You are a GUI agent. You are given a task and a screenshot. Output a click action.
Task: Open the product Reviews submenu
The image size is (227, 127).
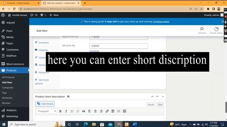pos(6,103)
